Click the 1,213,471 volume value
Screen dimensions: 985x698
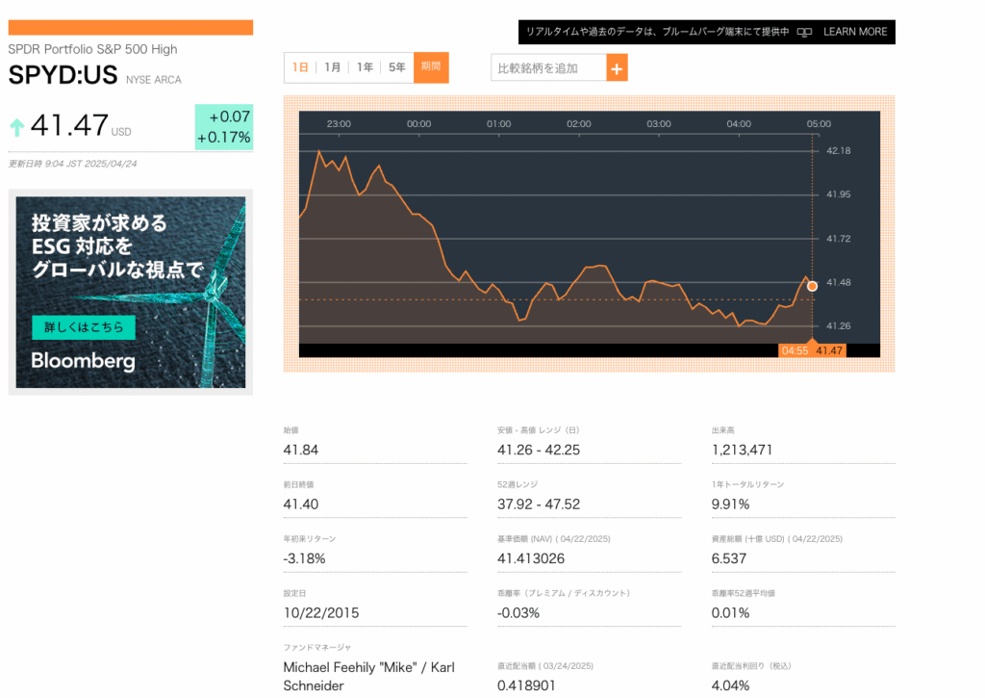pos(742,451)
